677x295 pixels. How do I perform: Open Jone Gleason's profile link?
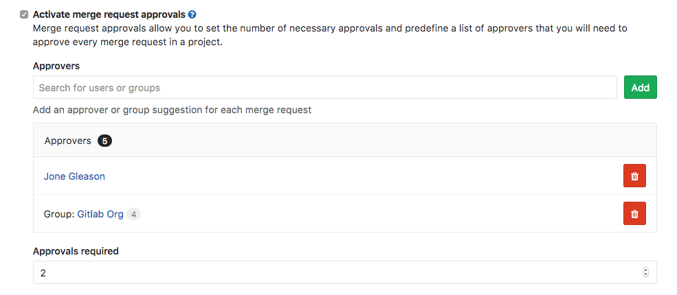click(x=74, y=176)
